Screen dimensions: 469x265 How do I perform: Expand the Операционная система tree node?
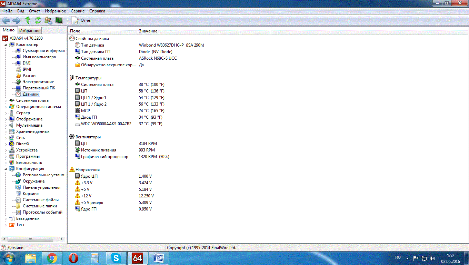pos(6,107)
